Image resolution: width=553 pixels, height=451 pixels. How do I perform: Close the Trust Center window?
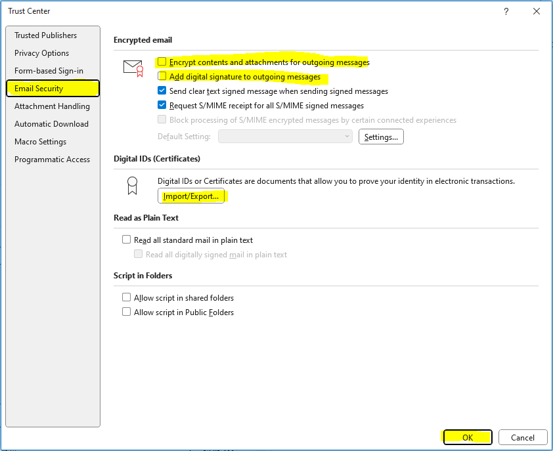[537, 11]
